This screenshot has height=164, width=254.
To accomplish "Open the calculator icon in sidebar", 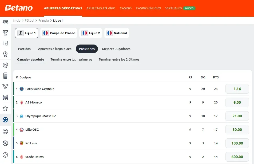I will pos(5,76).
